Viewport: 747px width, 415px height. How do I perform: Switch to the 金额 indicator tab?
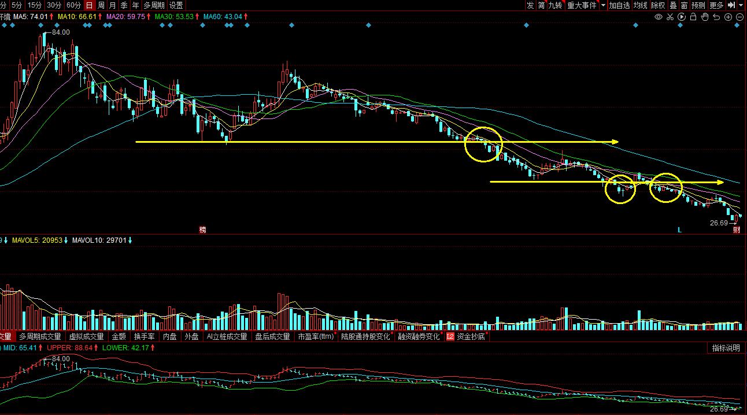point(119,336)
